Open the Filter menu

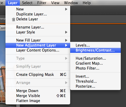(x=42, y=3)
